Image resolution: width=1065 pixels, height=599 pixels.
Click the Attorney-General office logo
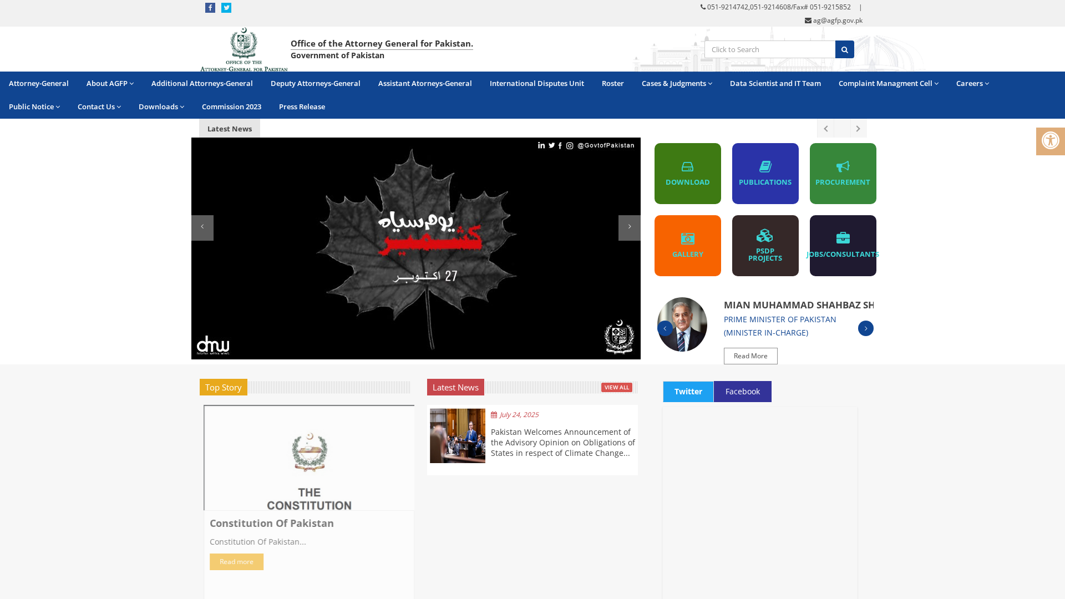(244, 49)
